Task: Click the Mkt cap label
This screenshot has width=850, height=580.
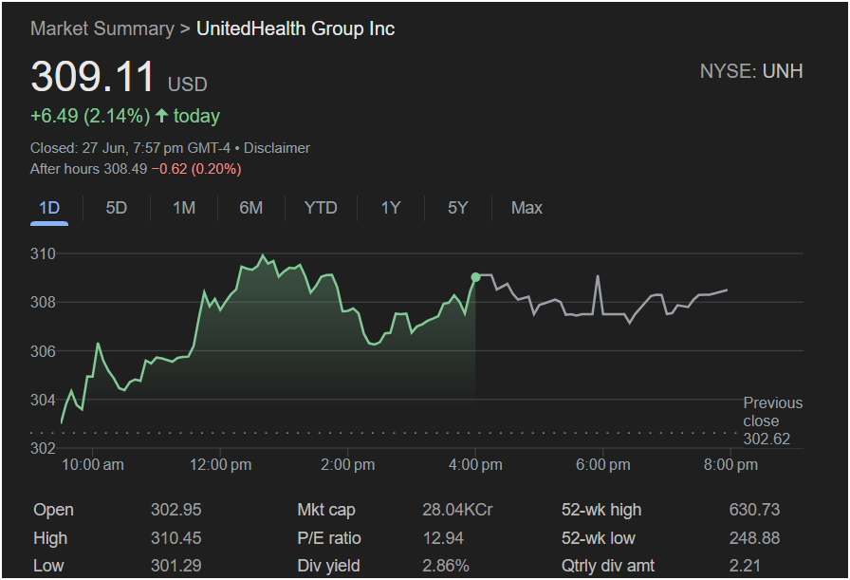Action: [326, 510]
